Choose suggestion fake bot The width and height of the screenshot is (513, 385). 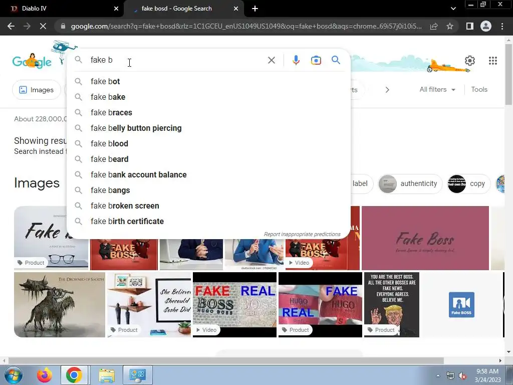(x=209, y=81)
